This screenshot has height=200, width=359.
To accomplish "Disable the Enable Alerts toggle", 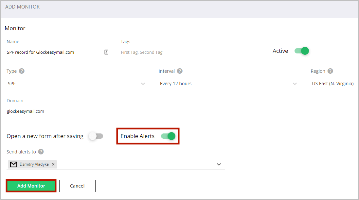I will pyautogui.click(x=168, y=136).
